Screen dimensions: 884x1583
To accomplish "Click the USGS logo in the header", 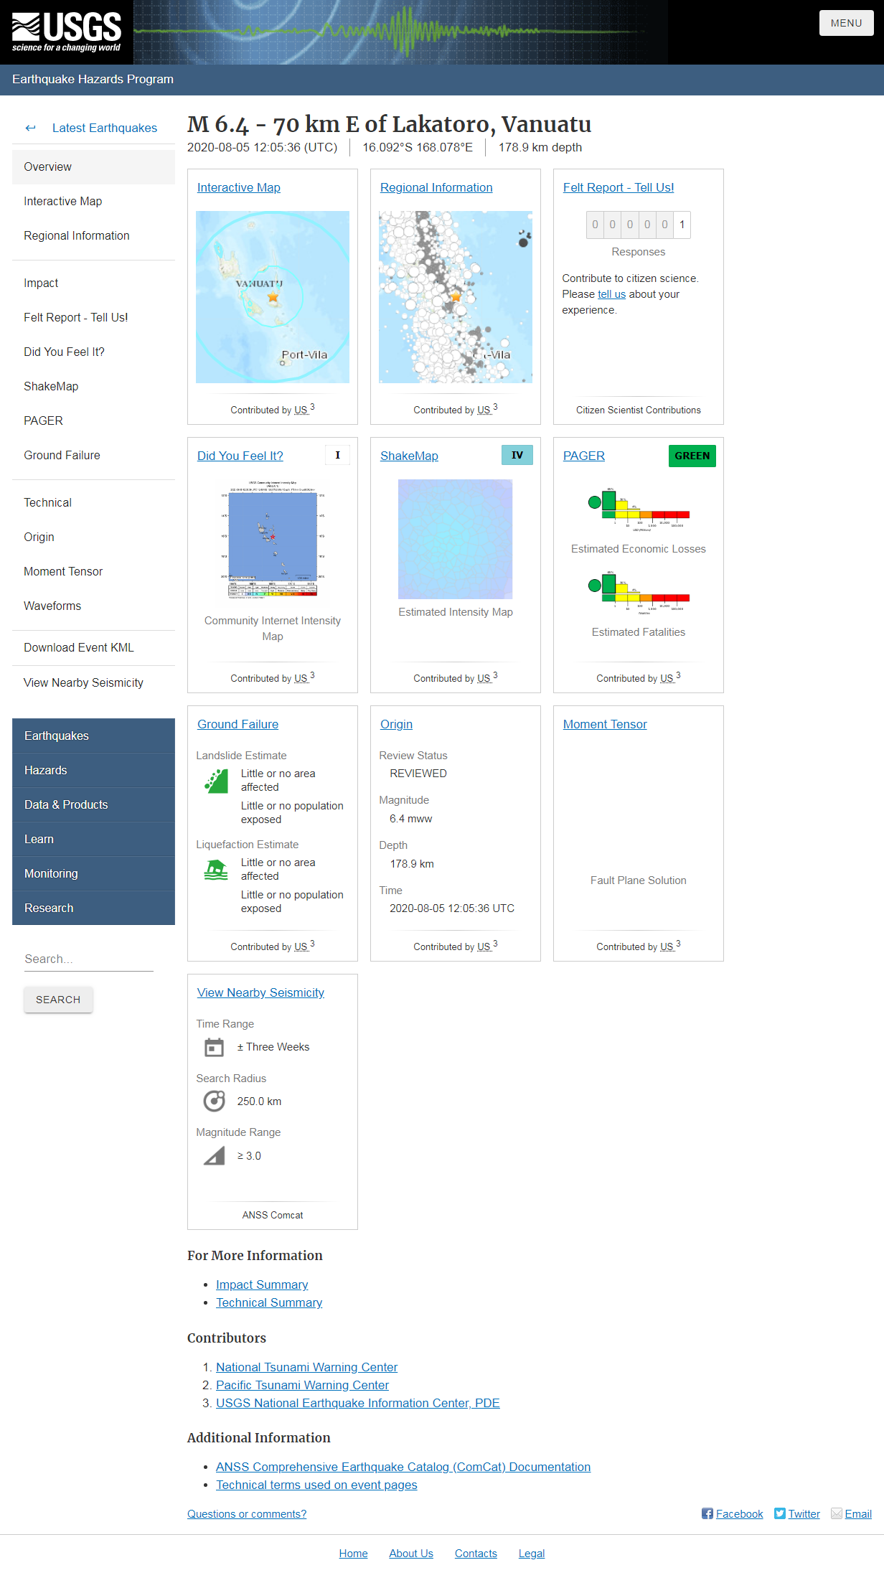I will click(66, 32).
